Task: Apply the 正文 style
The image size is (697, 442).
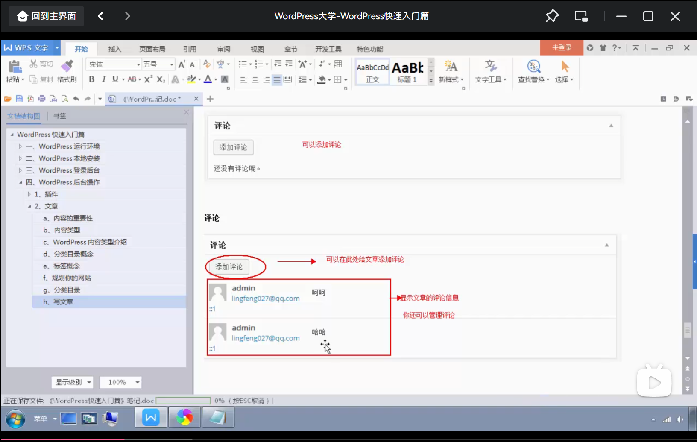Action: [x=372, y=72]
